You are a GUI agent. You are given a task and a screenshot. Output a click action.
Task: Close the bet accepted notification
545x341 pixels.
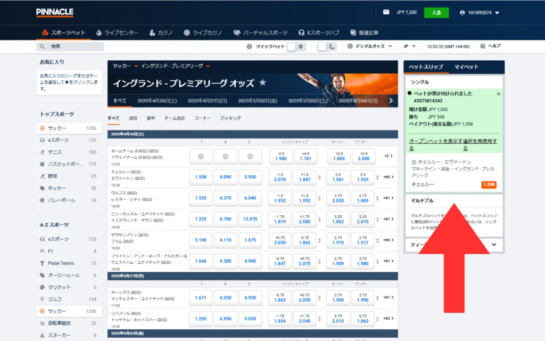[x=498, y=94]
